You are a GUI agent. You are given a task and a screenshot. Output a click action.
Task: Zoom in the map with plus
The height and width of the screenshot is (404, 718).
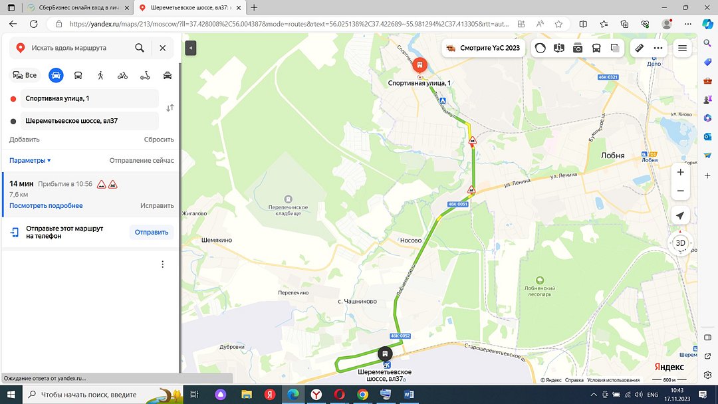pos(681,173)
